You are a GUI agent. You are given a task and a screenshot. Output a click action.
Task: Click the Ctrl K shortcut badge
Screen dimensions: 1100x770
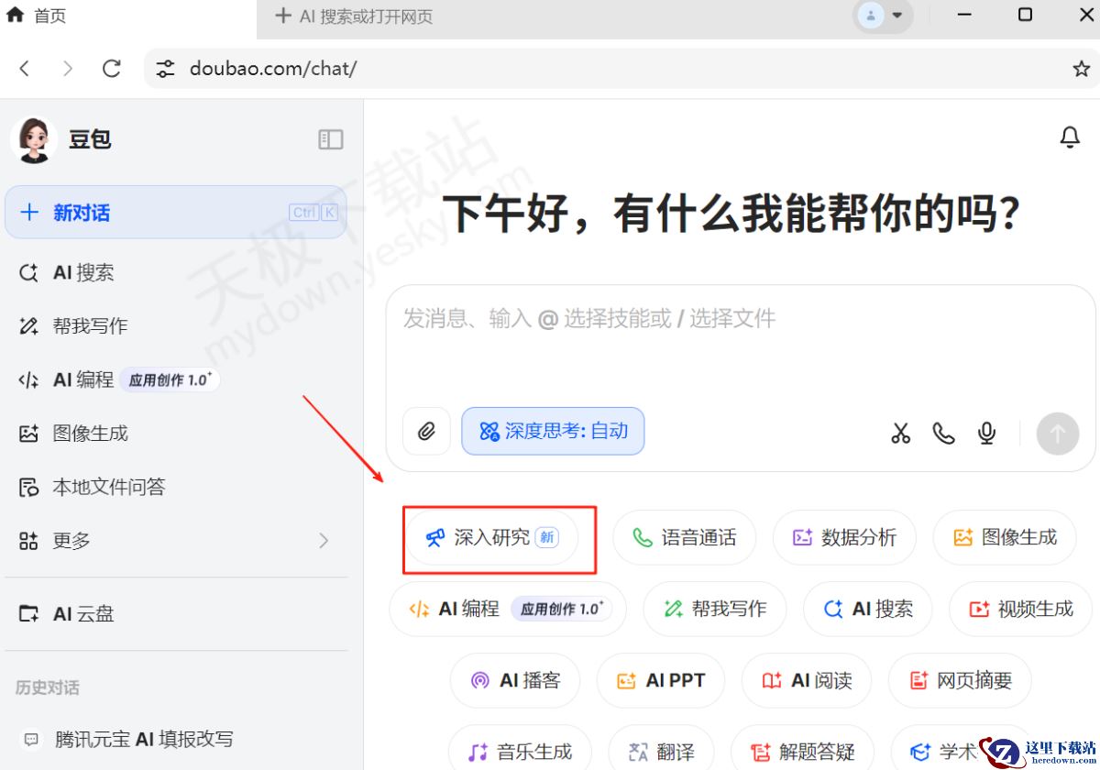coord(313,213)
